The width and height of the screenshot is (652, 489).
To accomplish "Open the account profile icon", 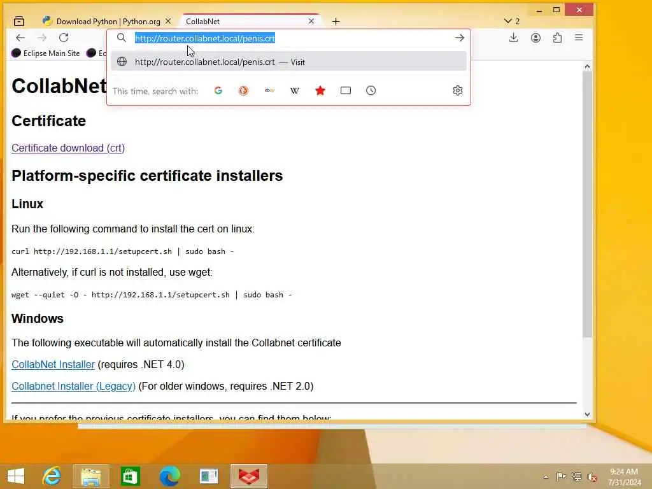I will click(x=535, y=38).
